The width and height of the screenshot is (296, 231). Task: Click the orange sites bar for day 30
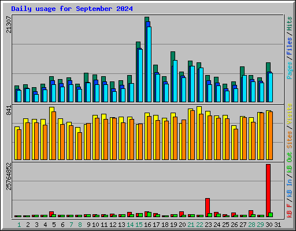pos(271,136)
